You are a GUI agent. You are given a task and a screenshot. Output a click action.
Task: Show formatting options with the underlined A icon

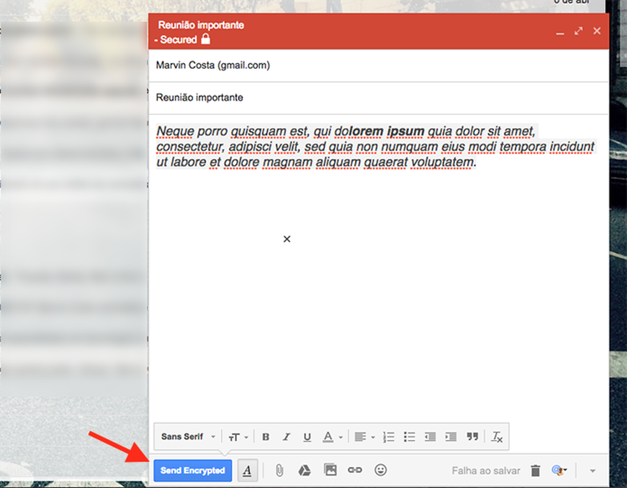[x=247, y=470]
